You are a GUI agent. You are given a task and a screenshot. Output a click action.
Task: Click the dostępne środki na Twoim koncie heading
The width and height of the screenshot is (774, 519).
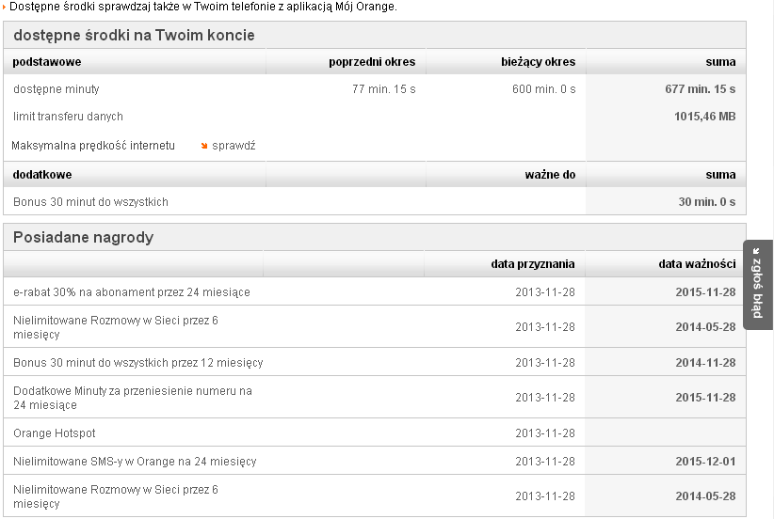tap(134, 36)
